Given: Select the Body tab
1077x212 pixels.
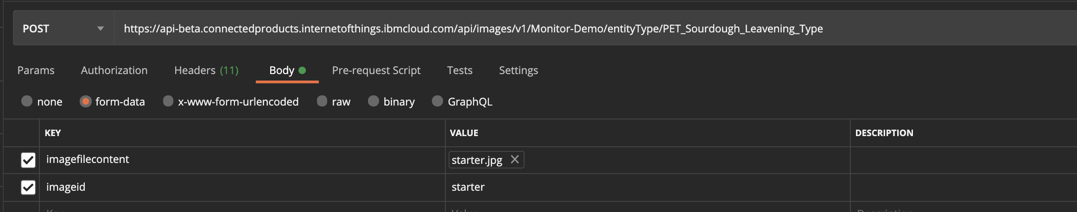Looking at the screenshot, I should [287, 70].
